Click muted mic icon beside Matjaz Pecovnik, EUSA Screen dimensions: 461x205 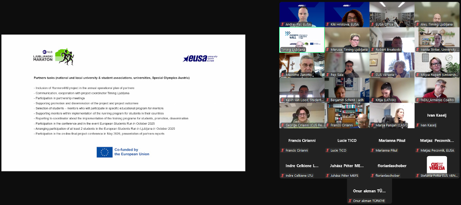418,150
